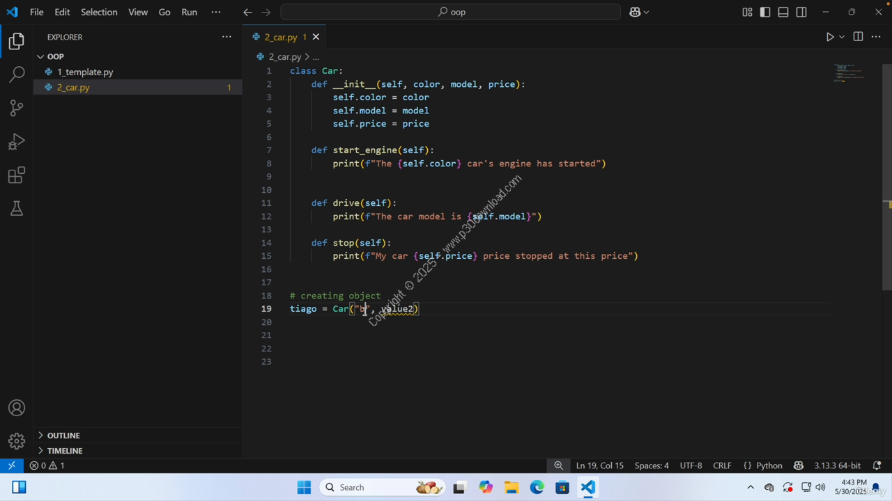The height and width of the screenshot is (501, 892).
Task: Open the View menu
Action: coord(138,12)
